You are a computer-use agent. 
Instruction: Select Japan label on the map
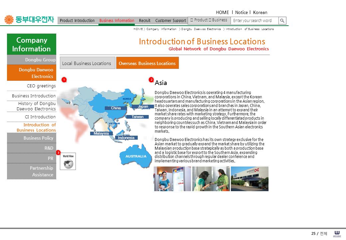point(143,107)
